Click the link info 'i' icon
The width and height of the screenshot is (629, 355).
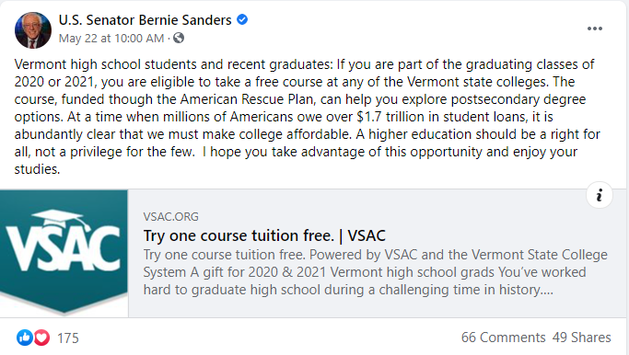coord(600,195)
